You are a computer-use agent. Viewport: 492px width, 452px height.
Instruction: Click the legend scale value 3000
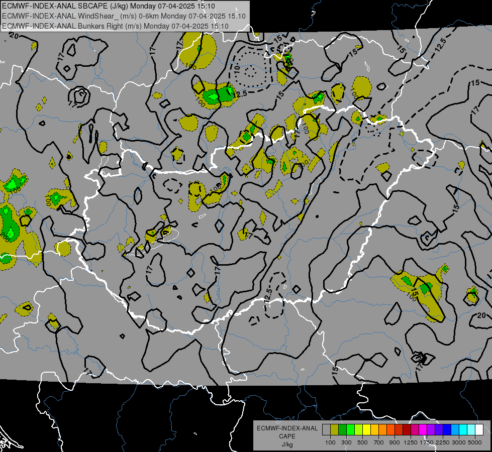point(459,442)
